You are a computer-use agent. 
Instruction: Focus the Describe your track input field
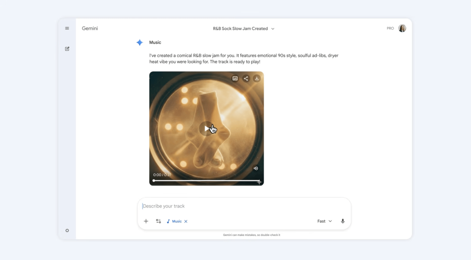tap(244, 206)
